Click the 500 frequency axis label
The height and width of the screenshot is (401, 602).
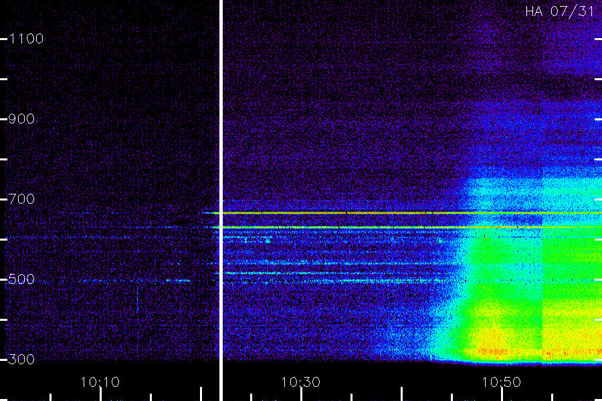pos(21,279)
